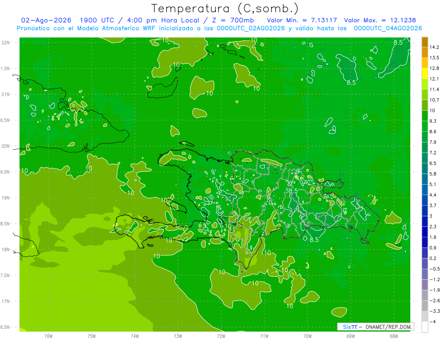Click the '21N' latitude axis label

(x=6, y=95)
